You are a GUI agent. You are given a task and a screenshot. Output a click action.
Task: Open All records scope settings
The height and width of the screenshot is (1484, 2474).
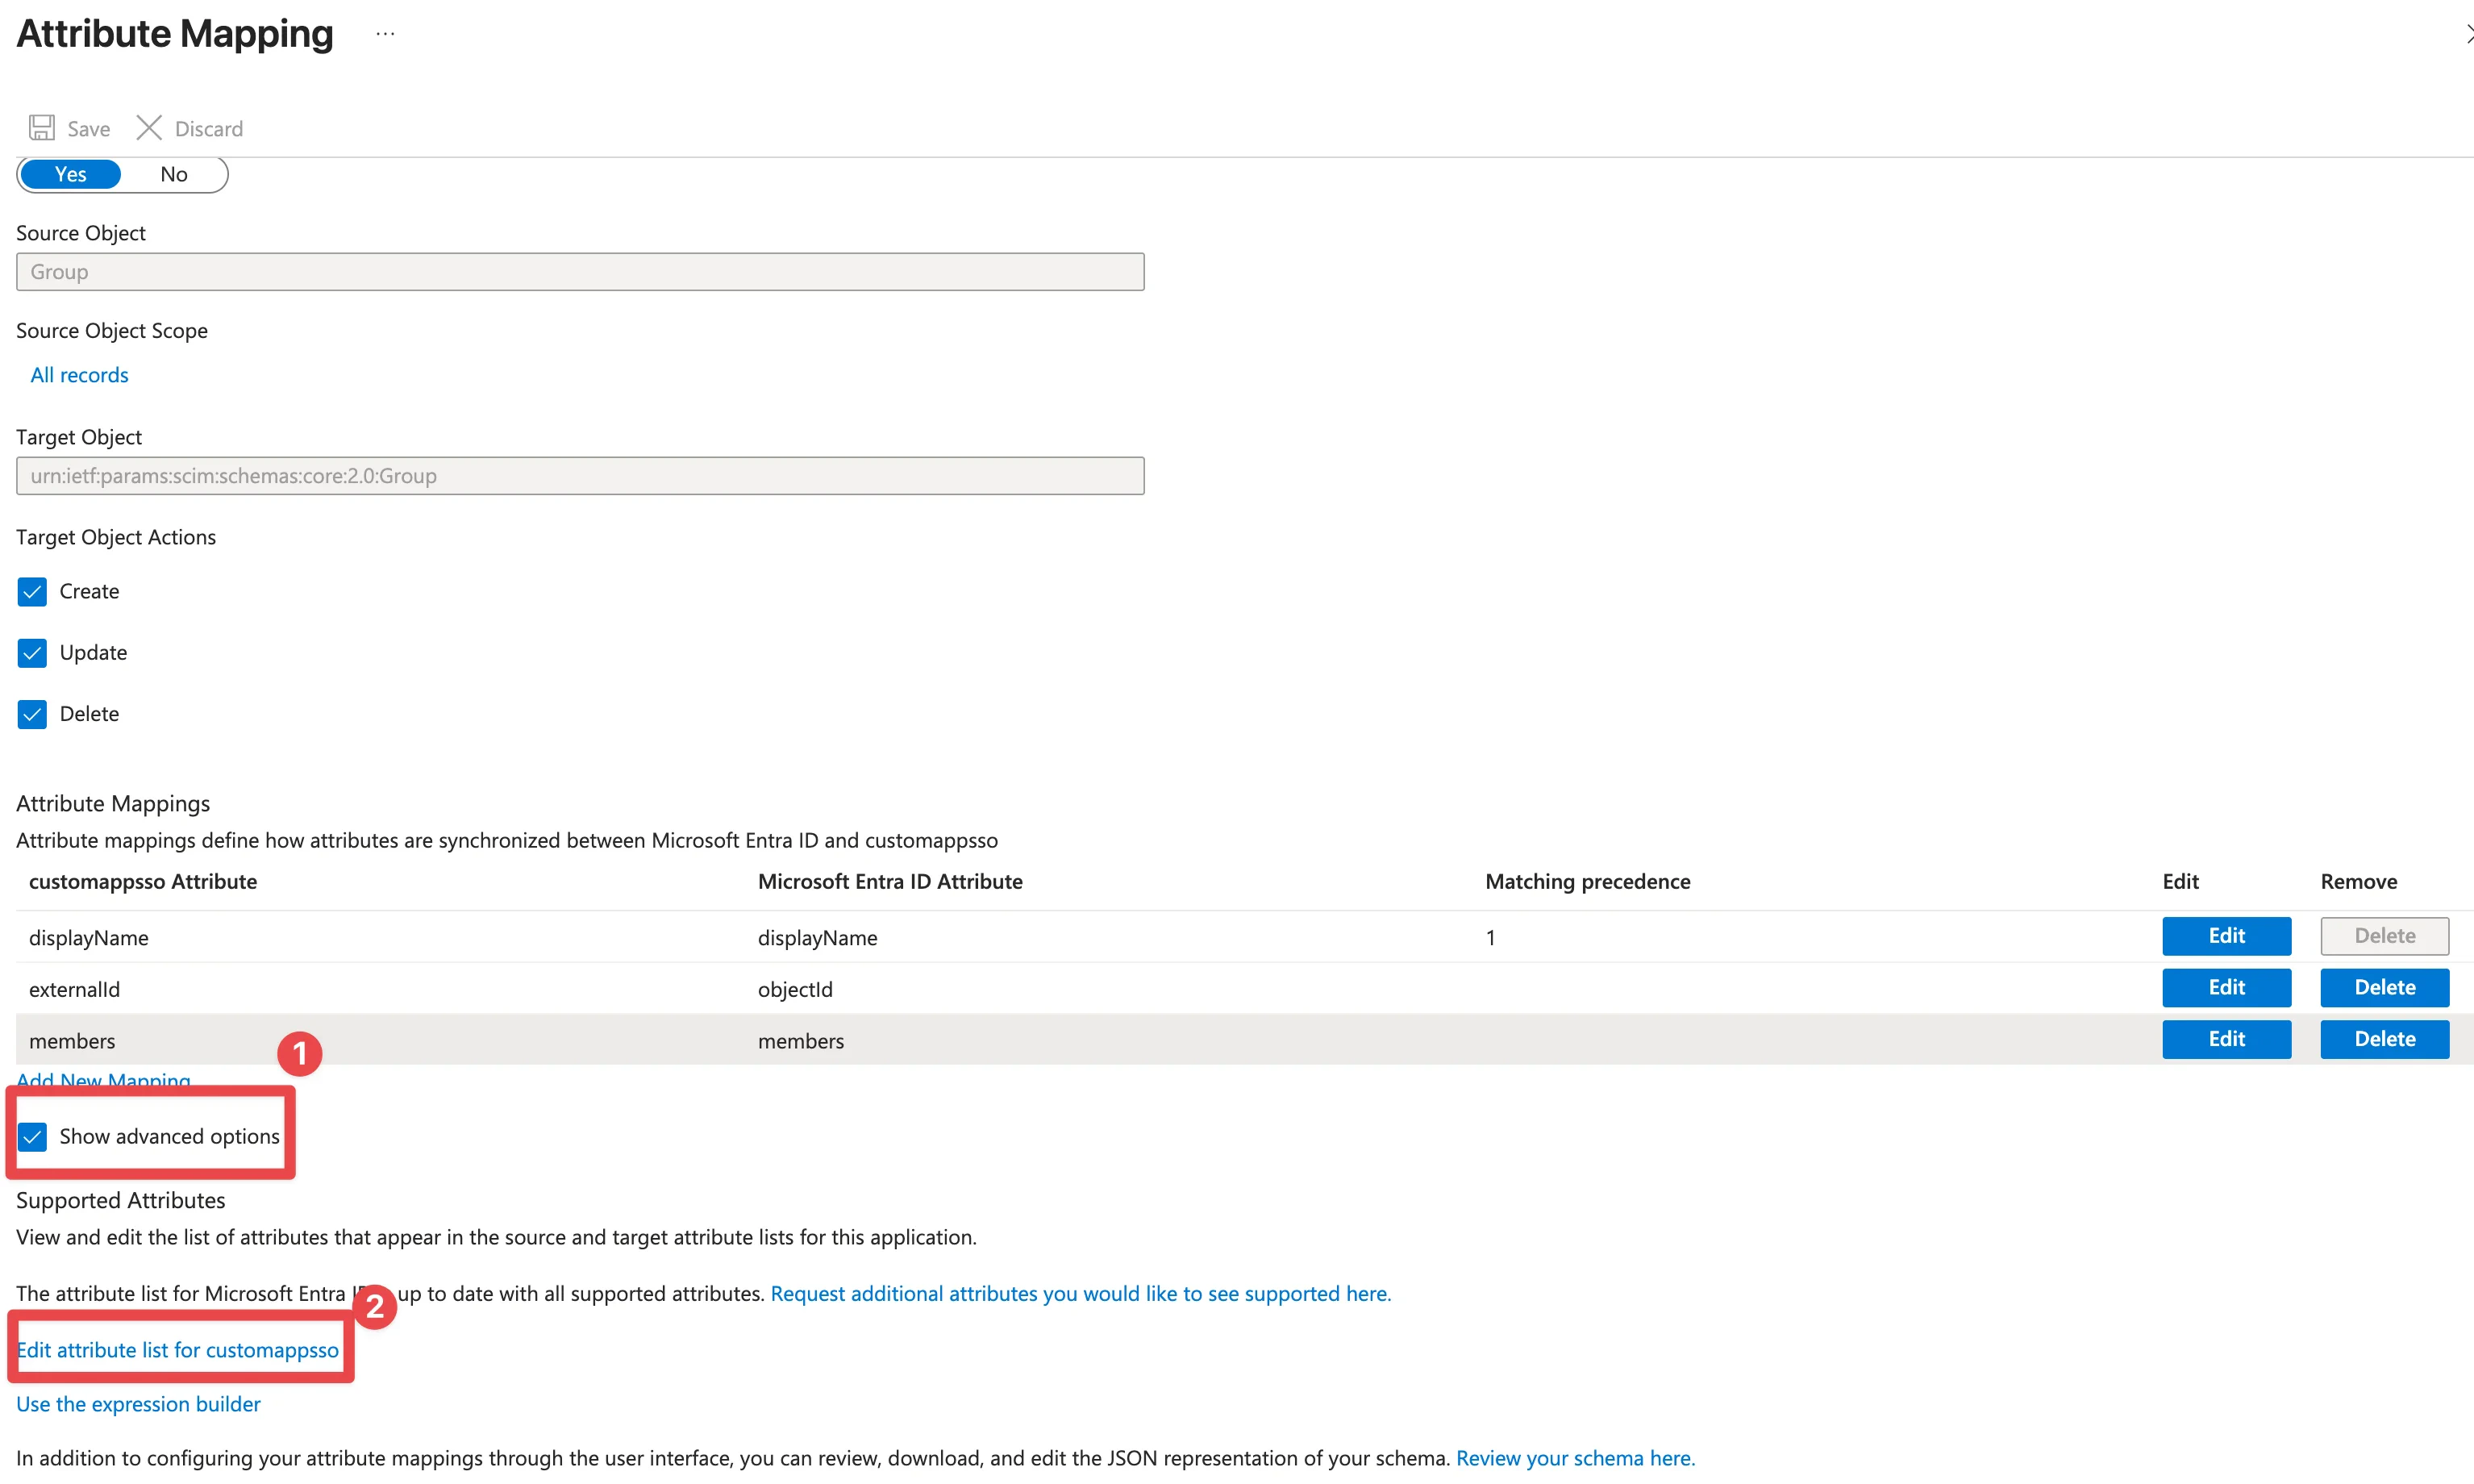pyautogui.click(x=78, y=374)
